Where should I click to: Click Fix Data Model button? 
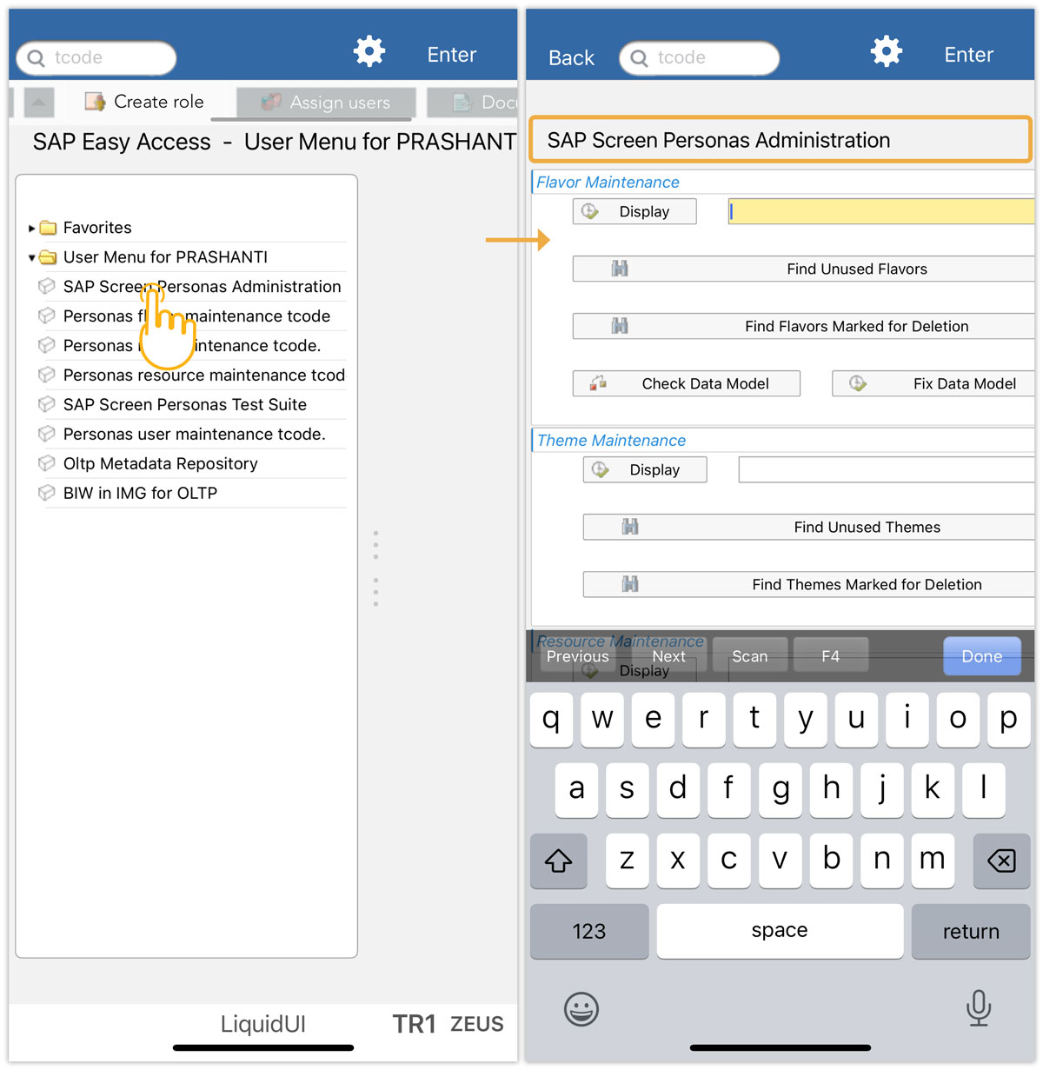[933, 384]
